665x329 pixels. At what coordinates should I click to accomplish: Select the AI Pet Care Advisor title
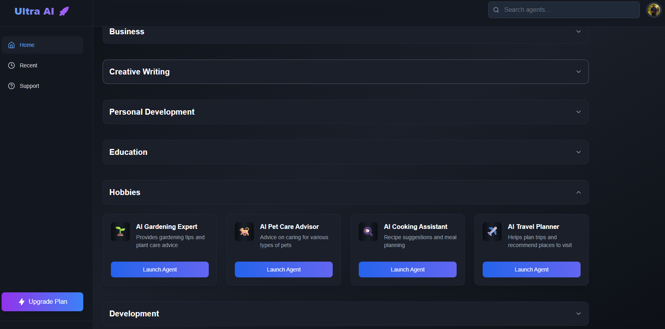tap(289, 227)
